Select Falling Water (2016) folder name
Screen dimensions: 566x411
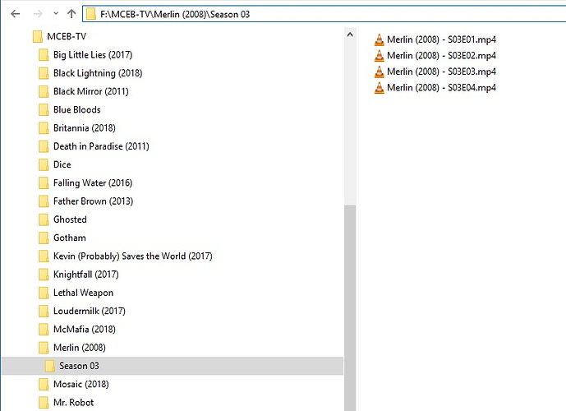(x=93, y=183)
